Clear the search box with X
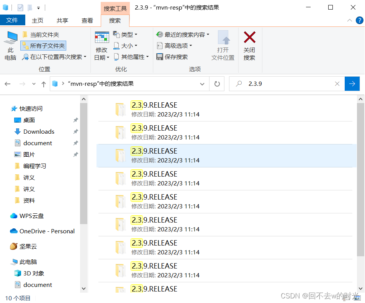This screenshot has height=303, width=365. tap(337, 84)
